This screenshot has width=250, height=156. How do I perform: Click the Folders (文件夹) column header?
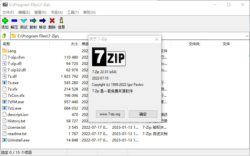pyautogui.click(x=186, y=44)
